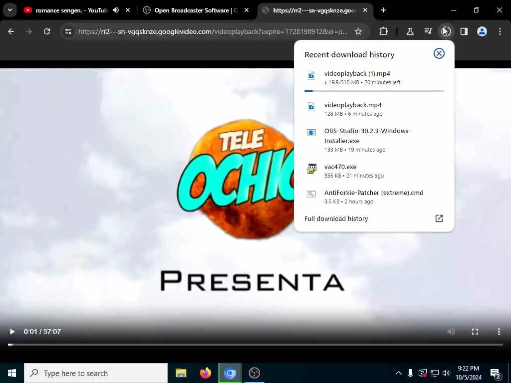Open the videoplayback.mp4 download entry
The height and width of the screenshot is (383, 511).
tap(374, 109)
